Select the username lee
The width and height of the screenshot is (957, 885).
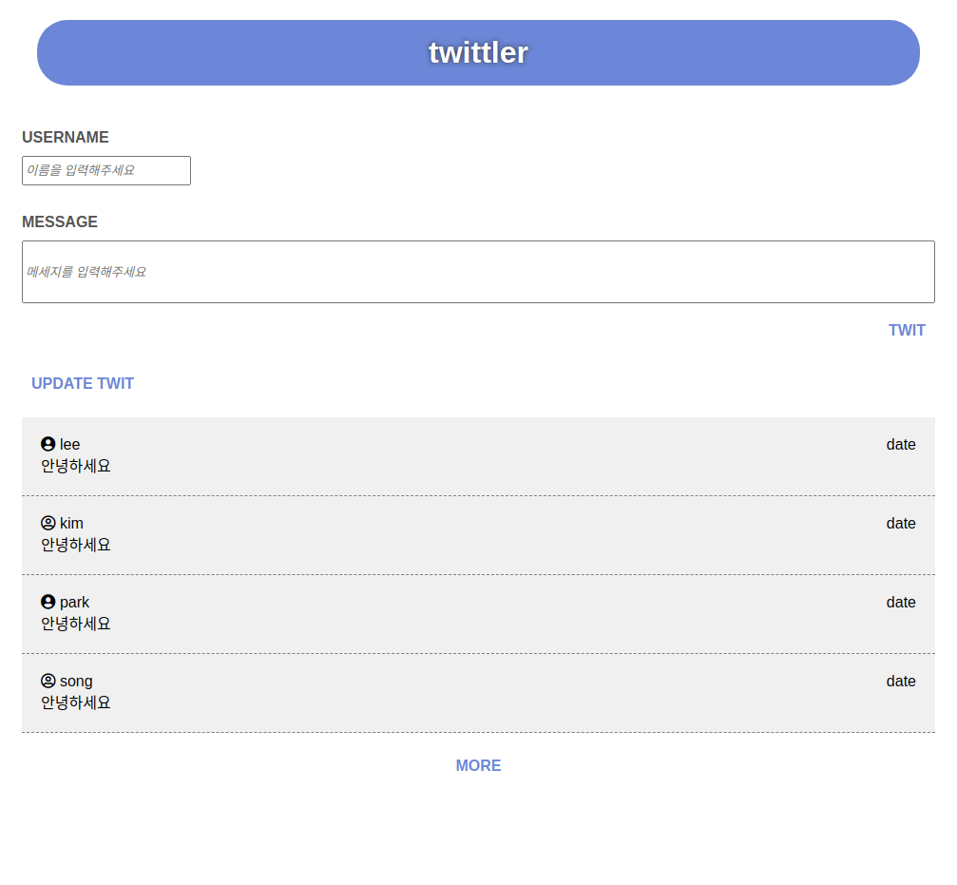[x=69, y=444]
